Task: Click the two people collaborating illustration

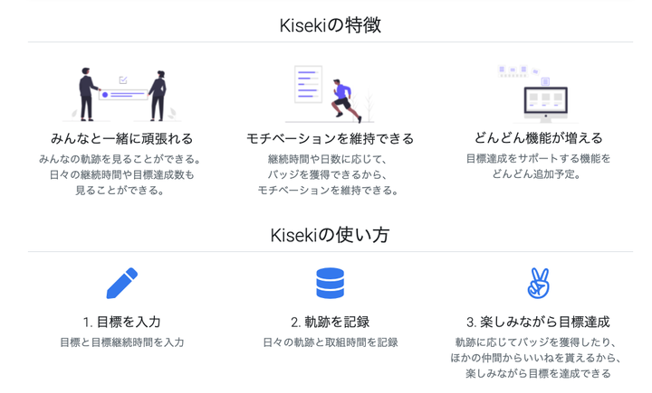Action: coord(121,94)
